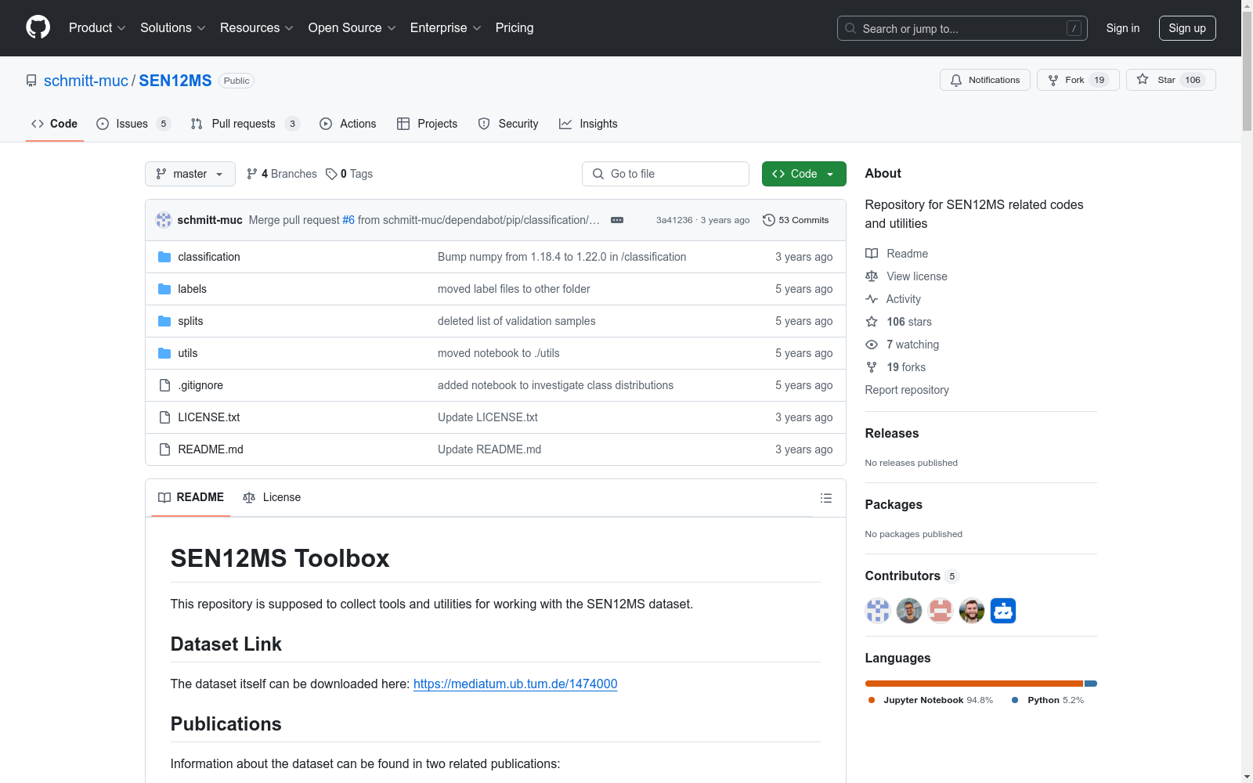Click the dependabot contributor avatar
The image size is (1253, 783).
click(1003, 611)
